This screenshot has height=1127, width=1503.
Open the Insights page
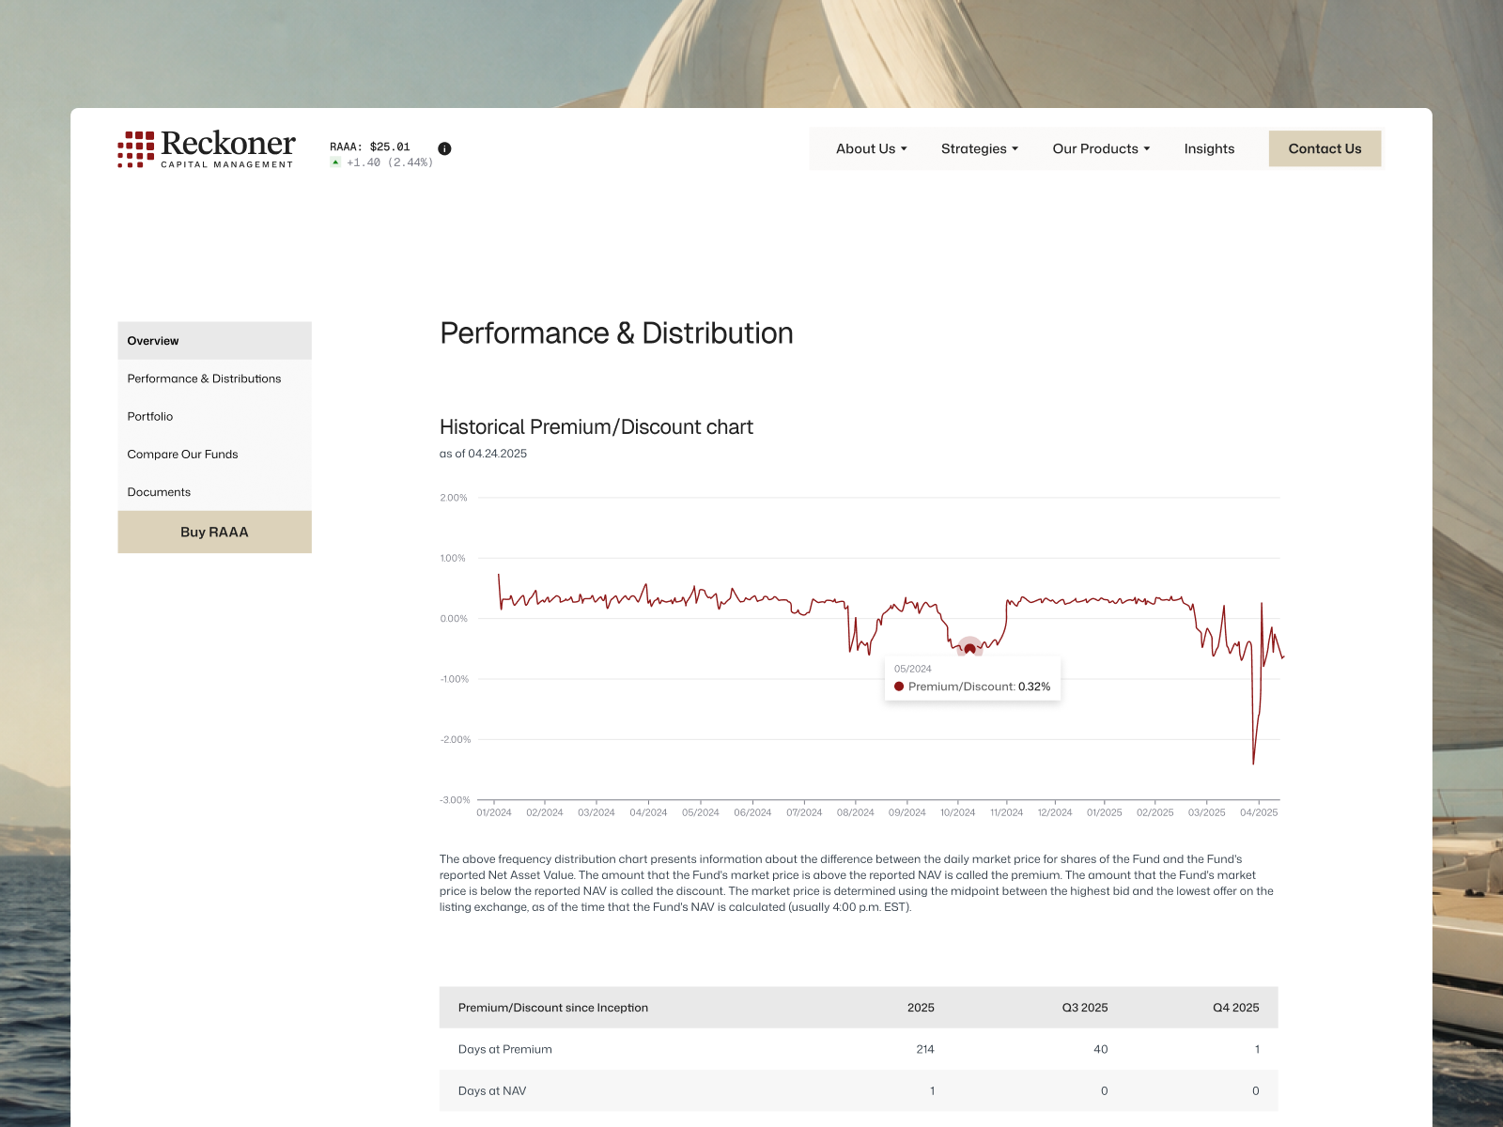point(1209,148)
